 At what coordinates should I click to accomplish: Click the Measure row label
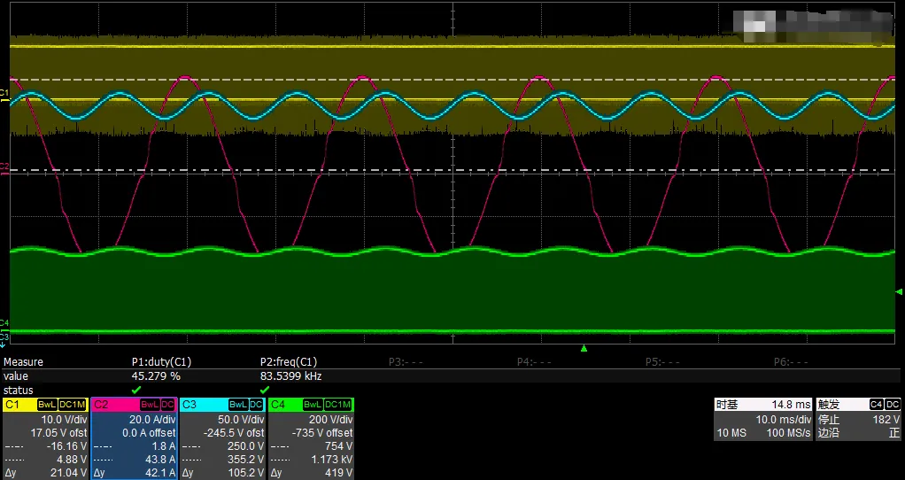click(24, 362)
